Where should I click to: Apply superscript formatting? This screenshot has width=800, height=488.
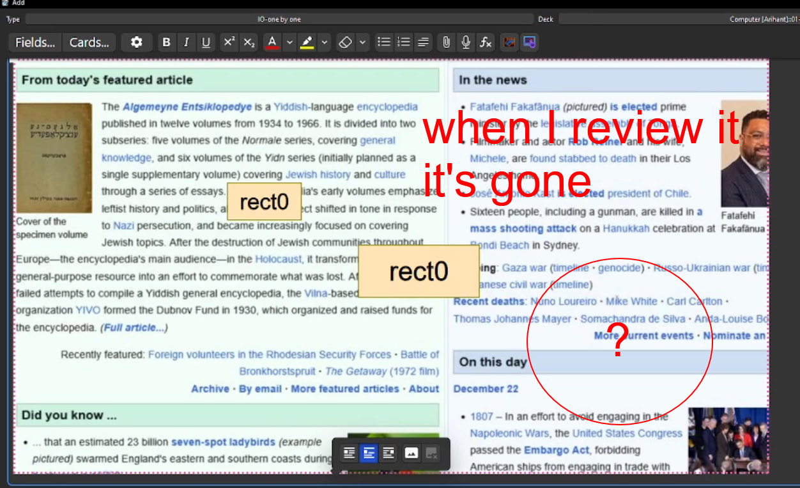point(229,42)
